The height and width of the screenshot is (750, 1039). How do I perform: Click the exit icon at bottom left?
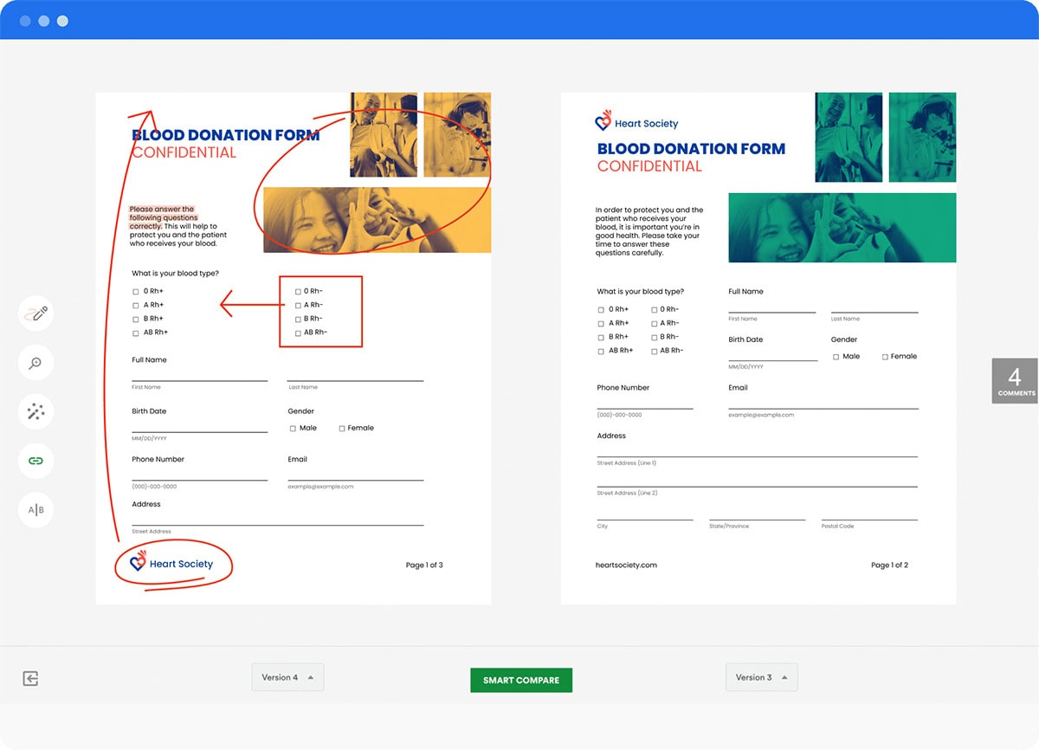31,679
